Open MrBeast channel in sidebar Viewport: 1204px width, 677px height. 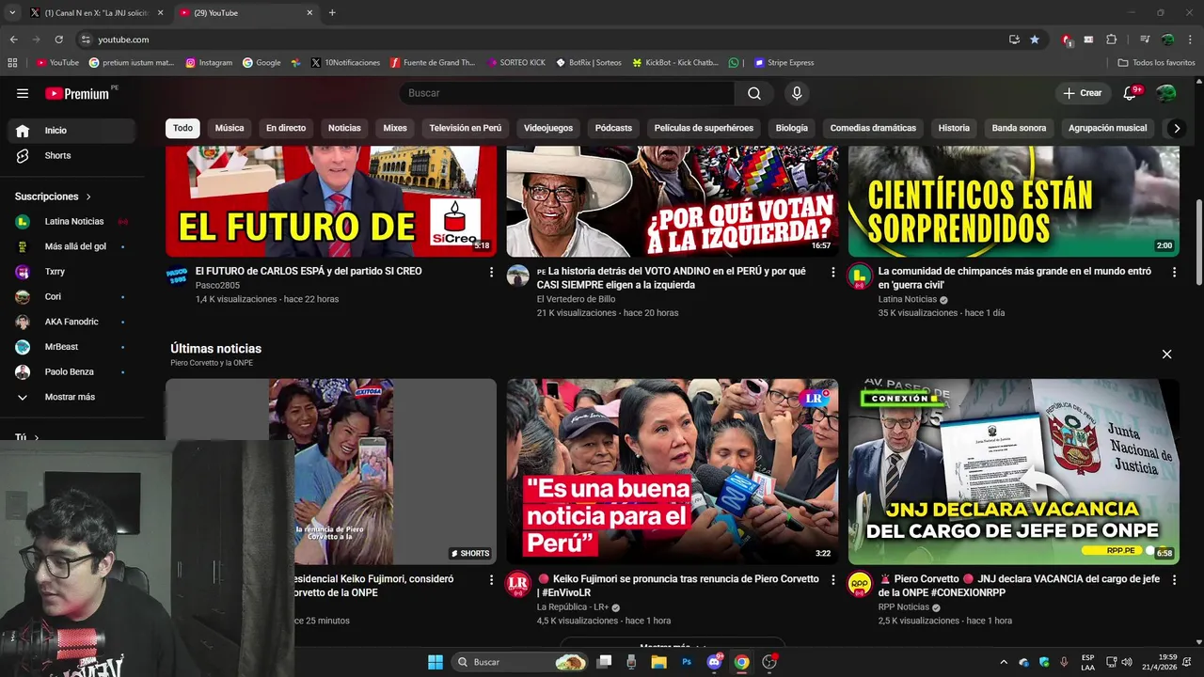pos(71,347)
